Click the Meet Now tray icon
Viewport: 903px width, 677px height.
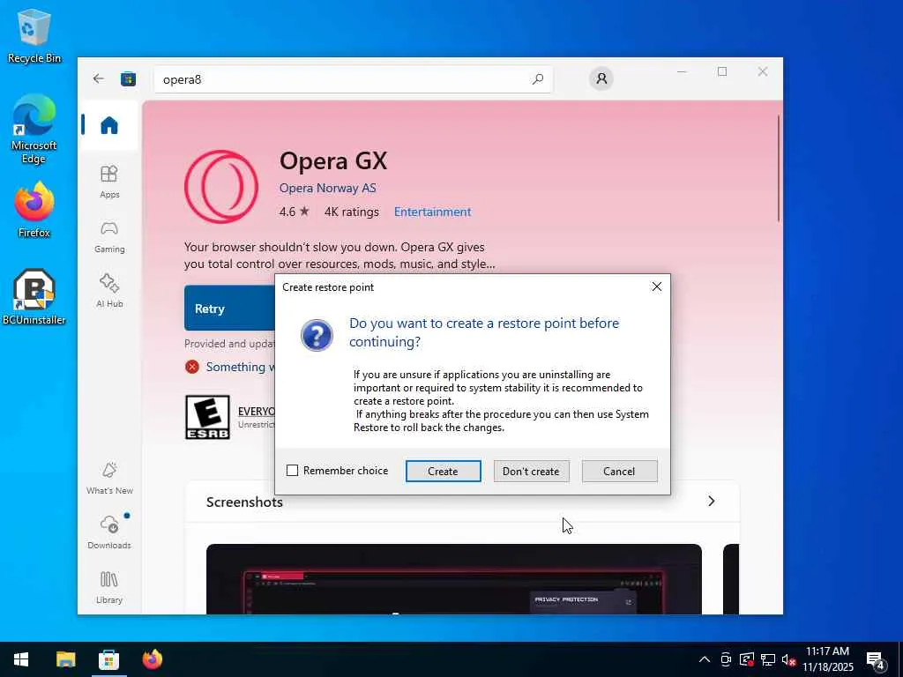726,659
